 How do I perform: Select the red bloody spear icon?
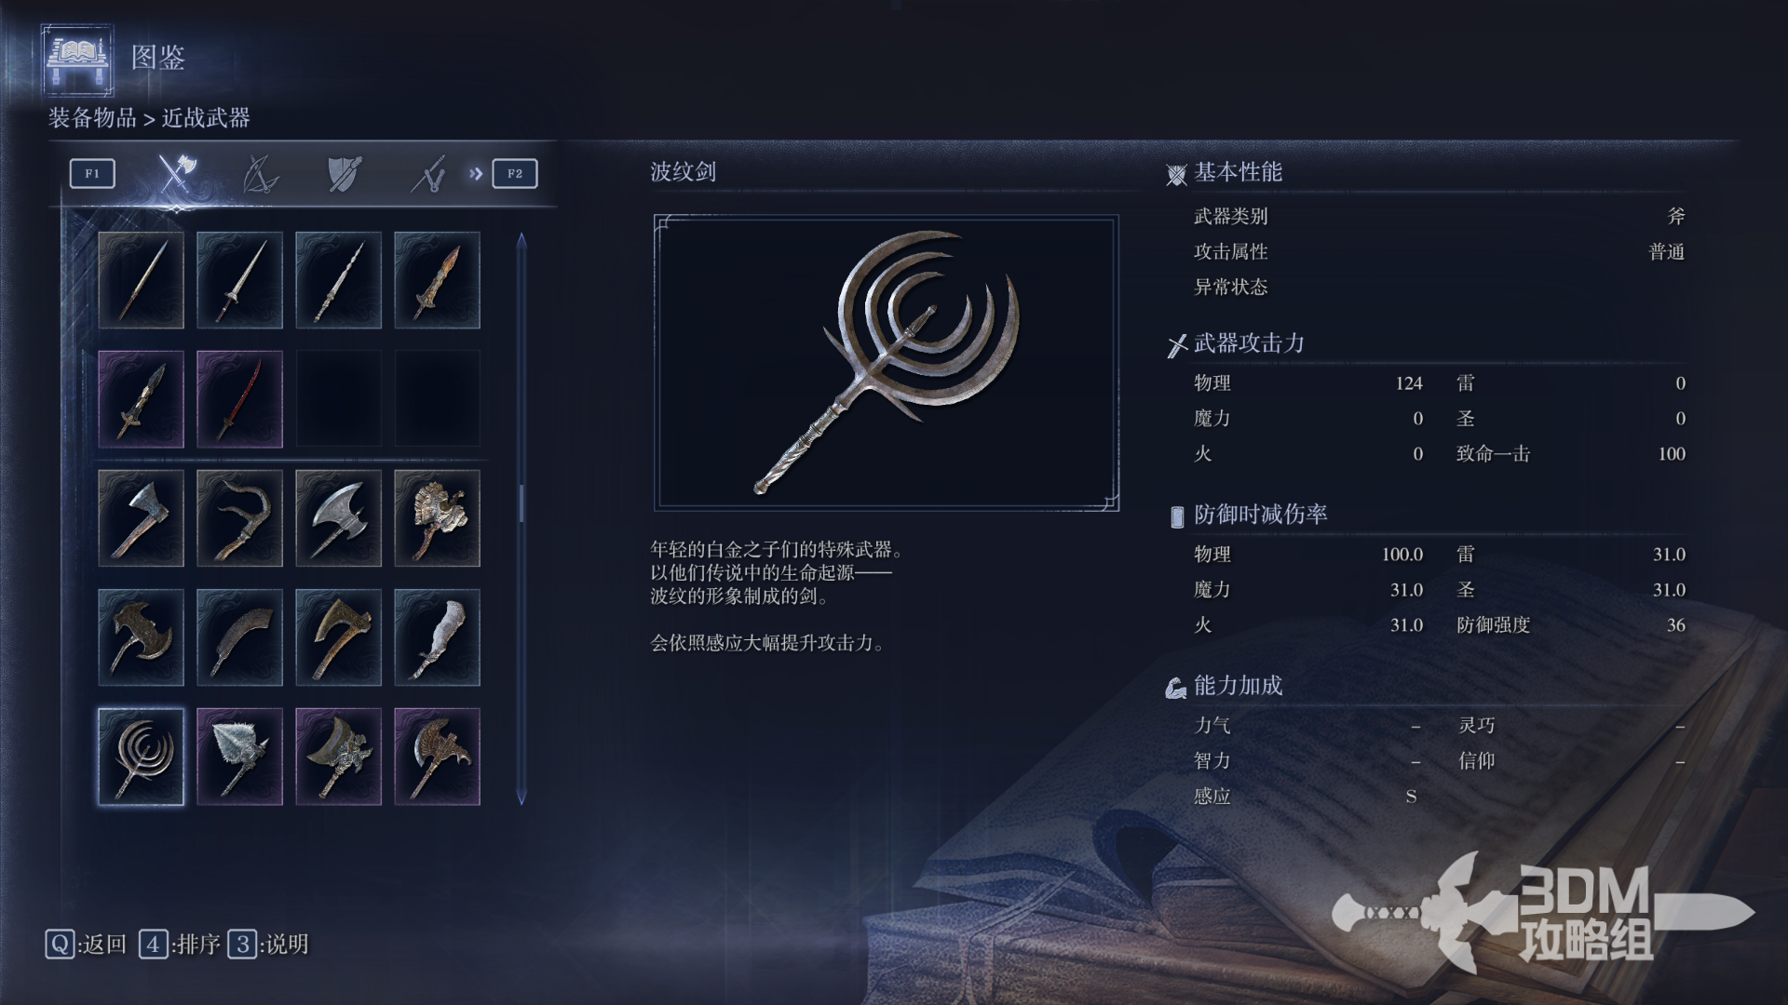pos(239,399)
